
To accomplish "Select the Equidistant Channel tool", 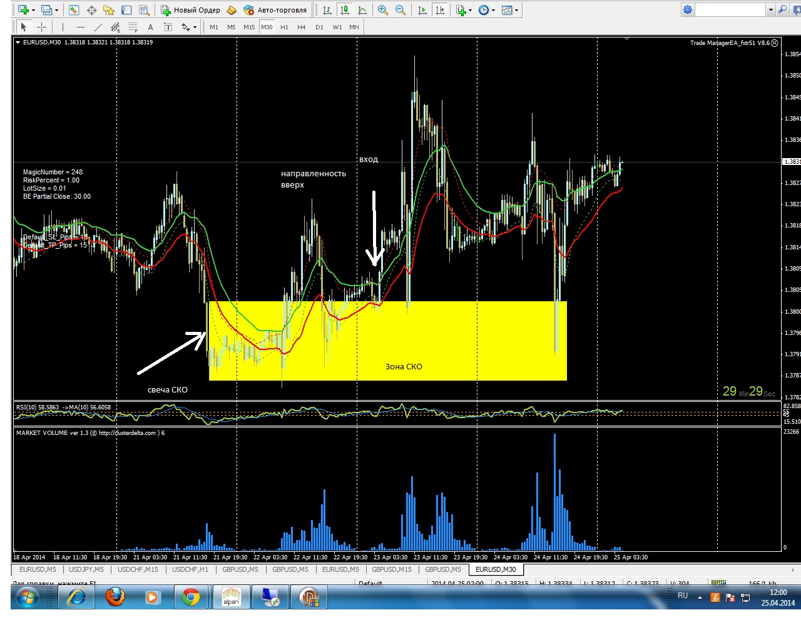I will tap(115, 27).
